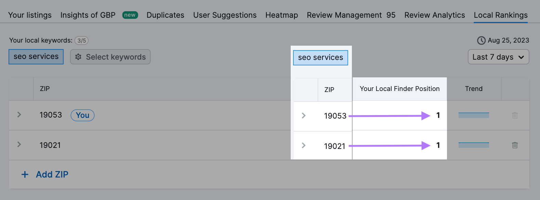Open the Heatmap tab
Image resolution: width=540 pixels, height=200 pixels.
point(281,15)
